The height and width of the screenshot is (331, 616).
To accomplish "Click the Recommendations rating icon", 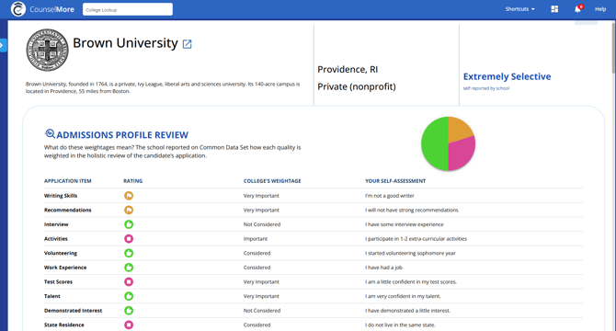I will tap(129, 210).
